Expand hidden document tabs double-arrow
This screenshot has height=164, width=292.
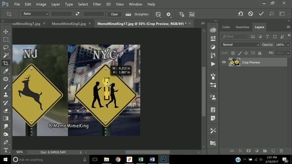pos(203,23)
